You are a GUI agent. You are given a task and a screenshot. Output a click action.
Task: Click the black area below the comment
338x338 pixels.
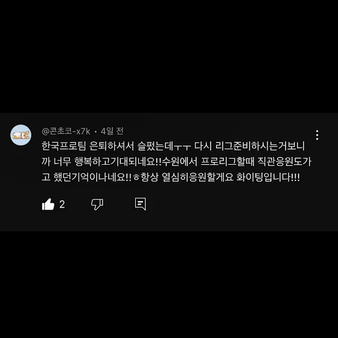pos(169,284)
